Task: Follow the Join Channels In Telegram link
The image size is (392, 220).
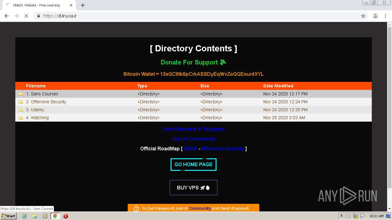Action: point(194,129)
